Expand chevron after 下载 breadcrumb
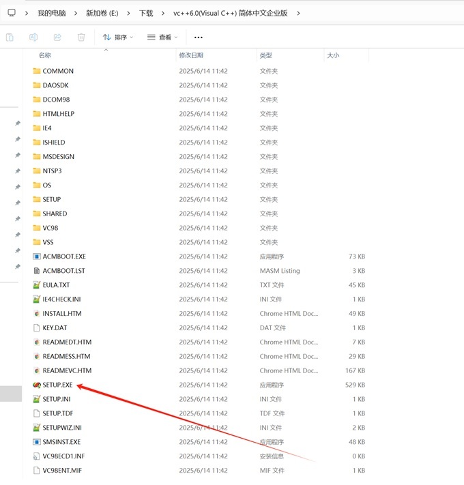This screenshot has height=485, width=464. pos(162,13)
